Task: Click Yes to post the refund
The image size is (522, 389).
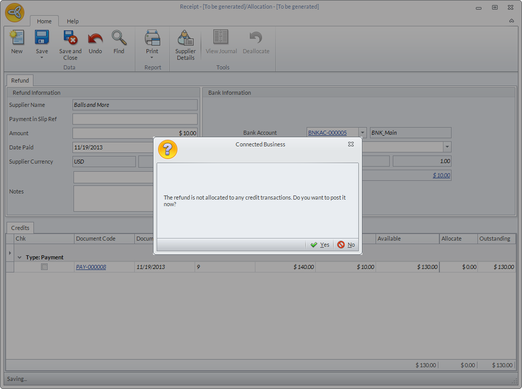Action: (320, 245)
